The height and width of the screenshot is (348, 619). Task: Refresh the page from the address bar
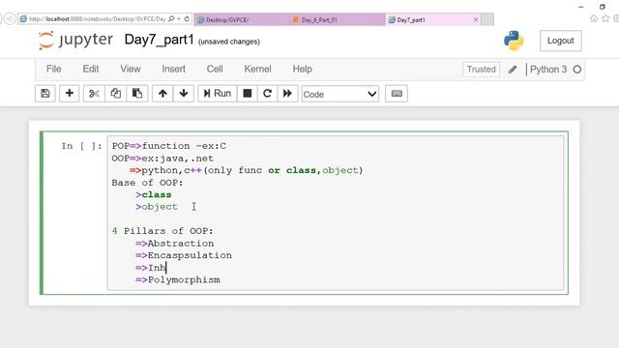pyautogui.click(x=187, y=19)
